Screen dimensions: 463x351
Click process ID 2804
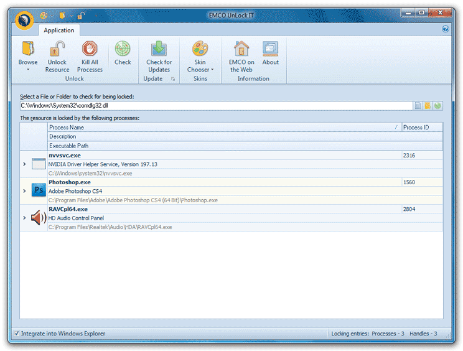coord(409,209)
